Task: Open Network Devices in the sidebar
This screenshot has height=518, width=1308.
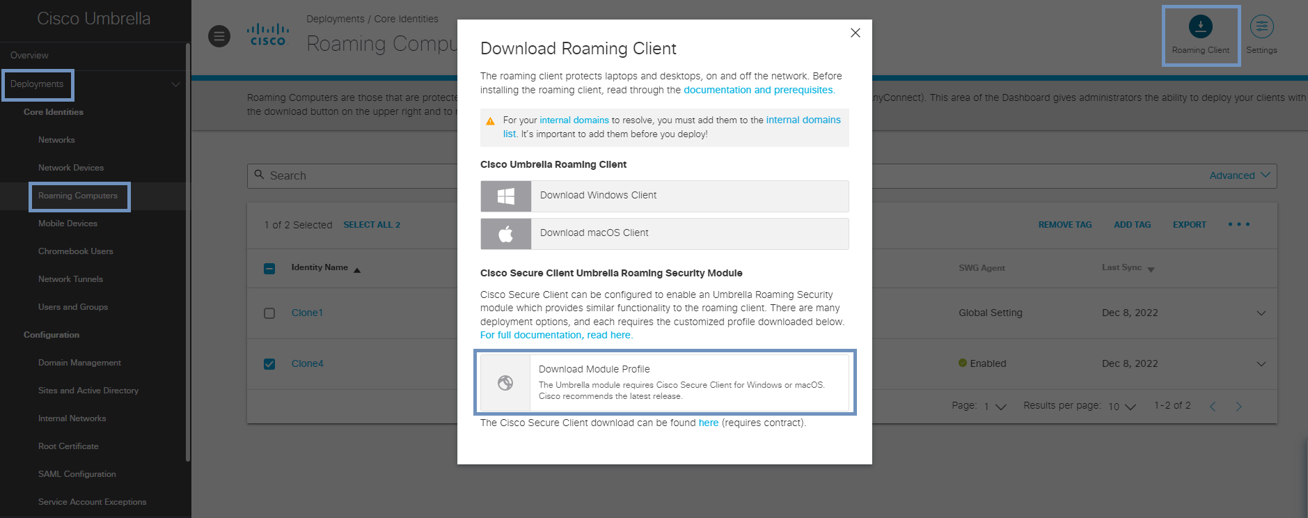Action: point(71,168)
